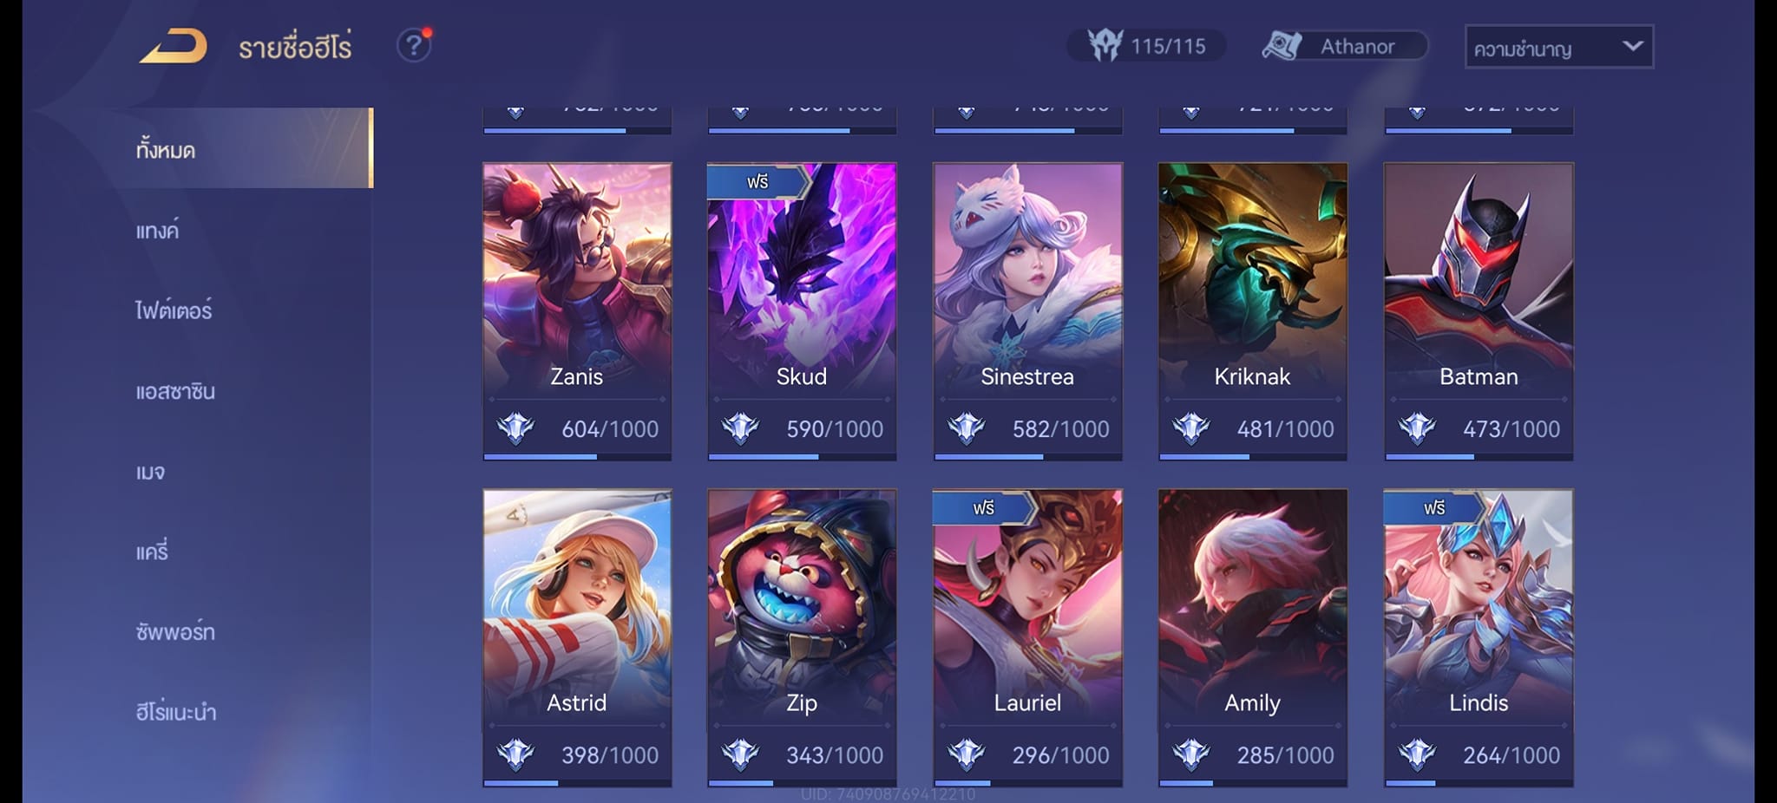Click the dropdown chevron arrow

point(1632,46)
